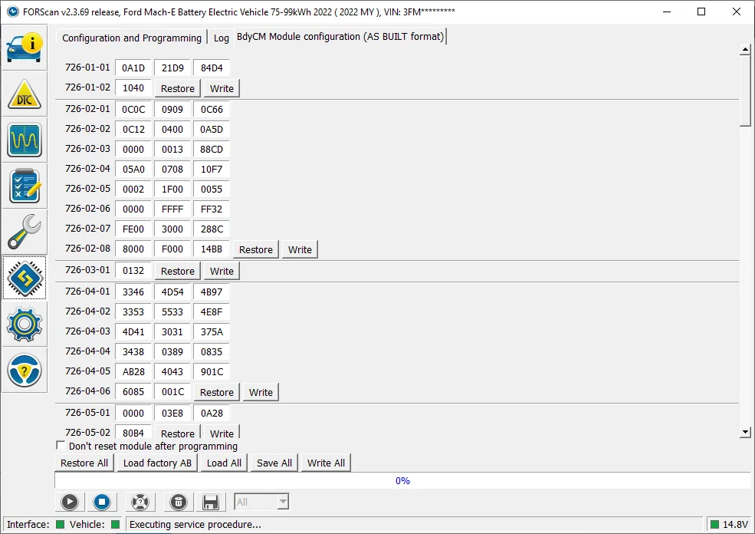Edit the 14BB field in 726-02-08
755x534 pixels.
pyautogui.click(x=212, y=249)
